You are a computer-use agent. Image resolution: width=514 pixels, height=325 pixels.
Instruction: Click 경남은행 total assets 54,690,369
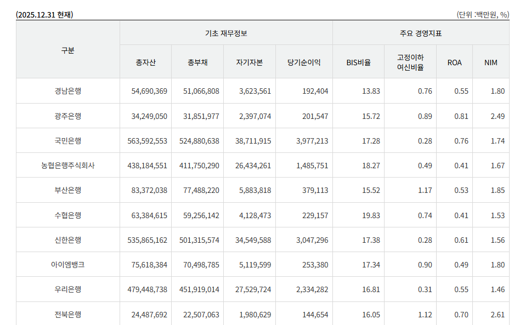(x=149, y=91)
